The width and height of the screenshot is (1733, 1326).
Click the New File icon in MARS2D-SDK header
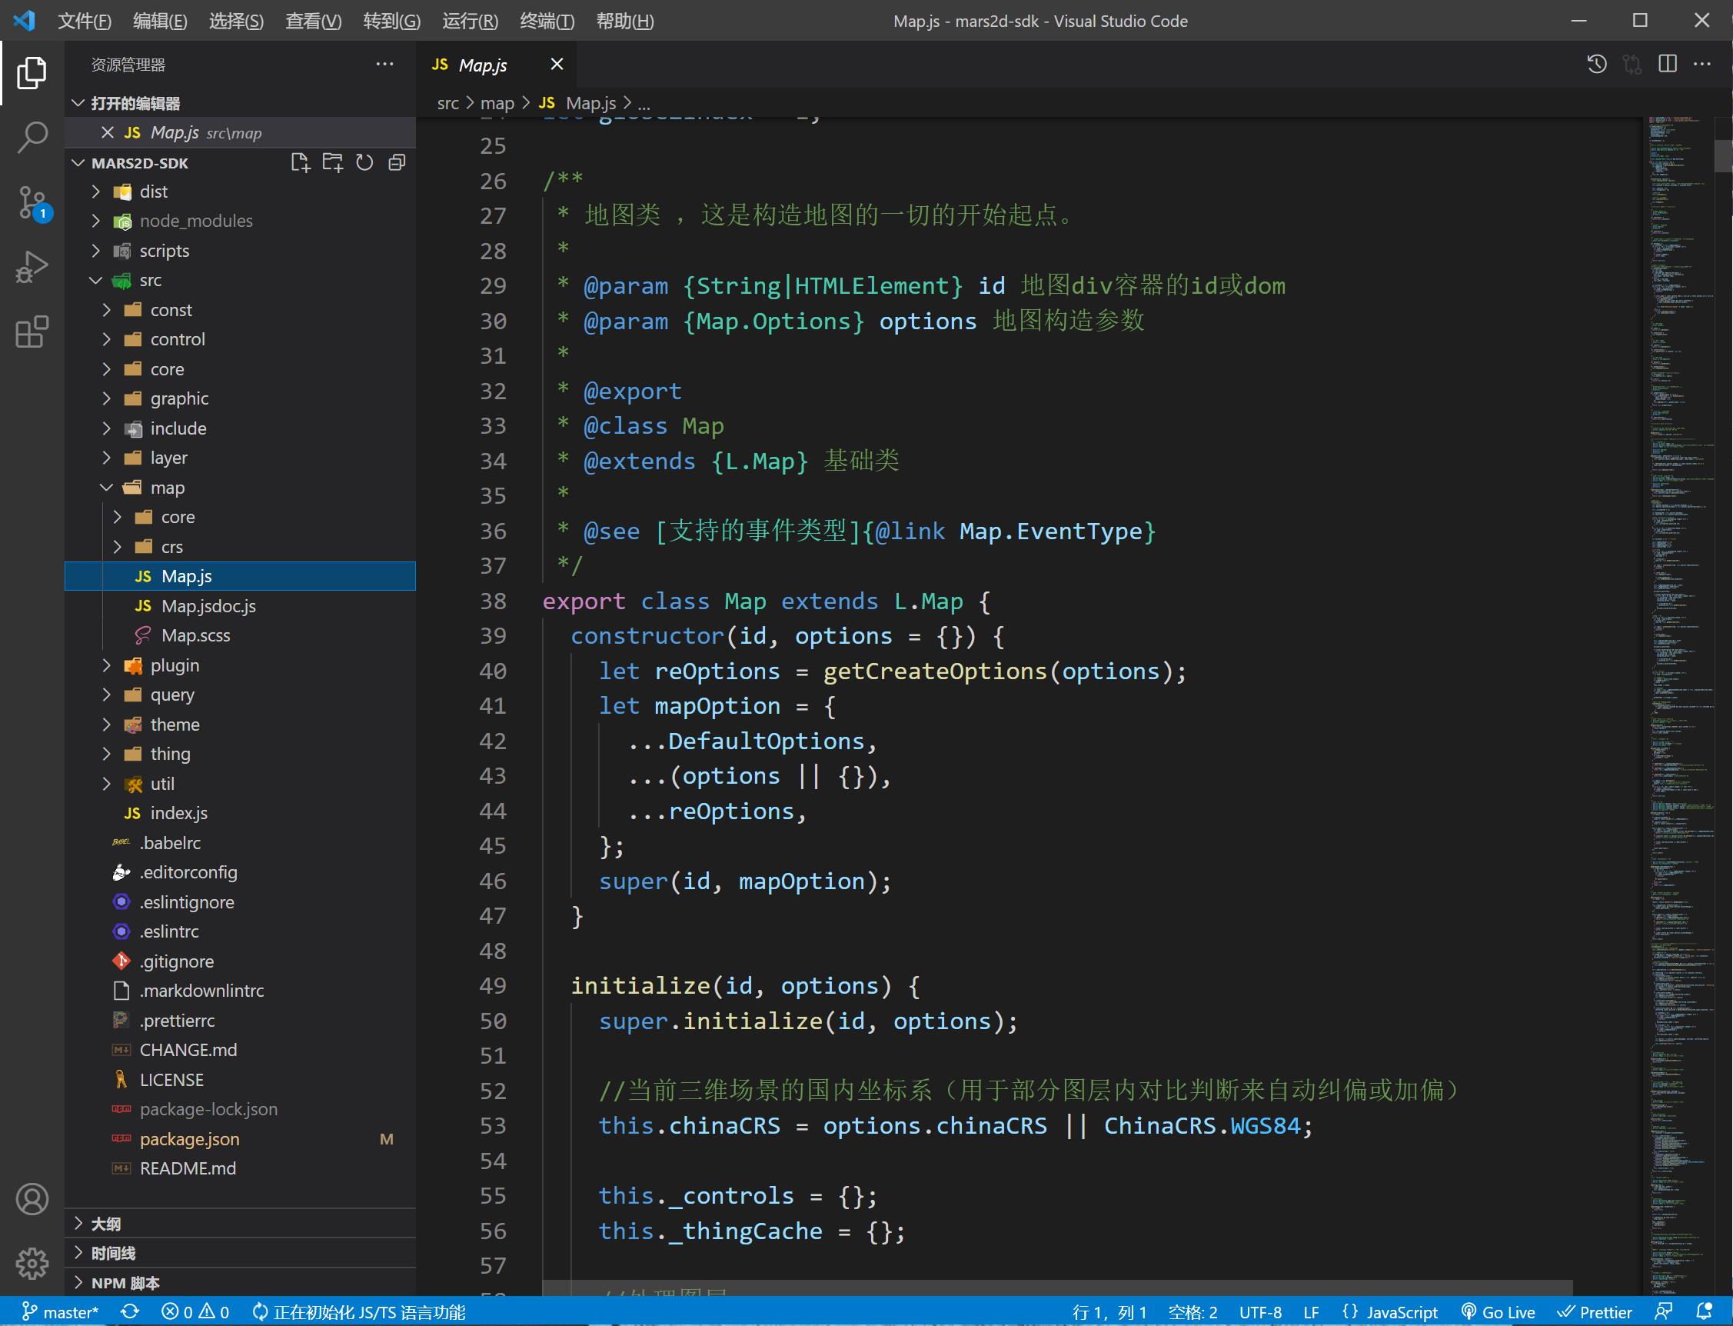pos(300,162)
